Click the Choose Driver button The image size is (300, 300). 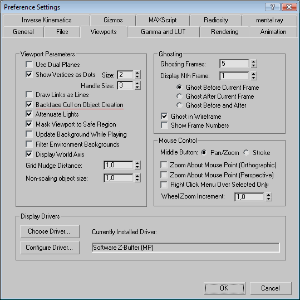pyautogui.click(x=50, y=231)
